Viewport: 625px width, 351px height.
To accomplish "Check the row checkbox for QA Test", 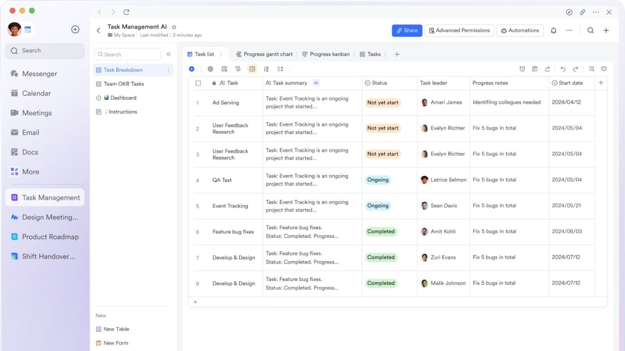I will tap(198, 180).
